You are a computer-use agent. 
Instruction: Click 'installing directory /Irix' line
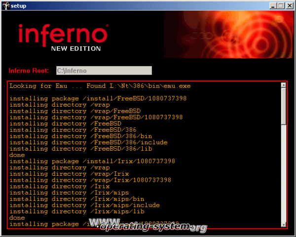pos(60,186)
